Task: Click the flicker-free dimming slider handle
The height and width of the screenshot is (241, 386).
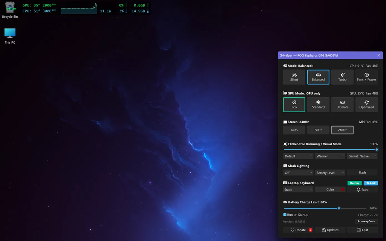Action: 377,149
